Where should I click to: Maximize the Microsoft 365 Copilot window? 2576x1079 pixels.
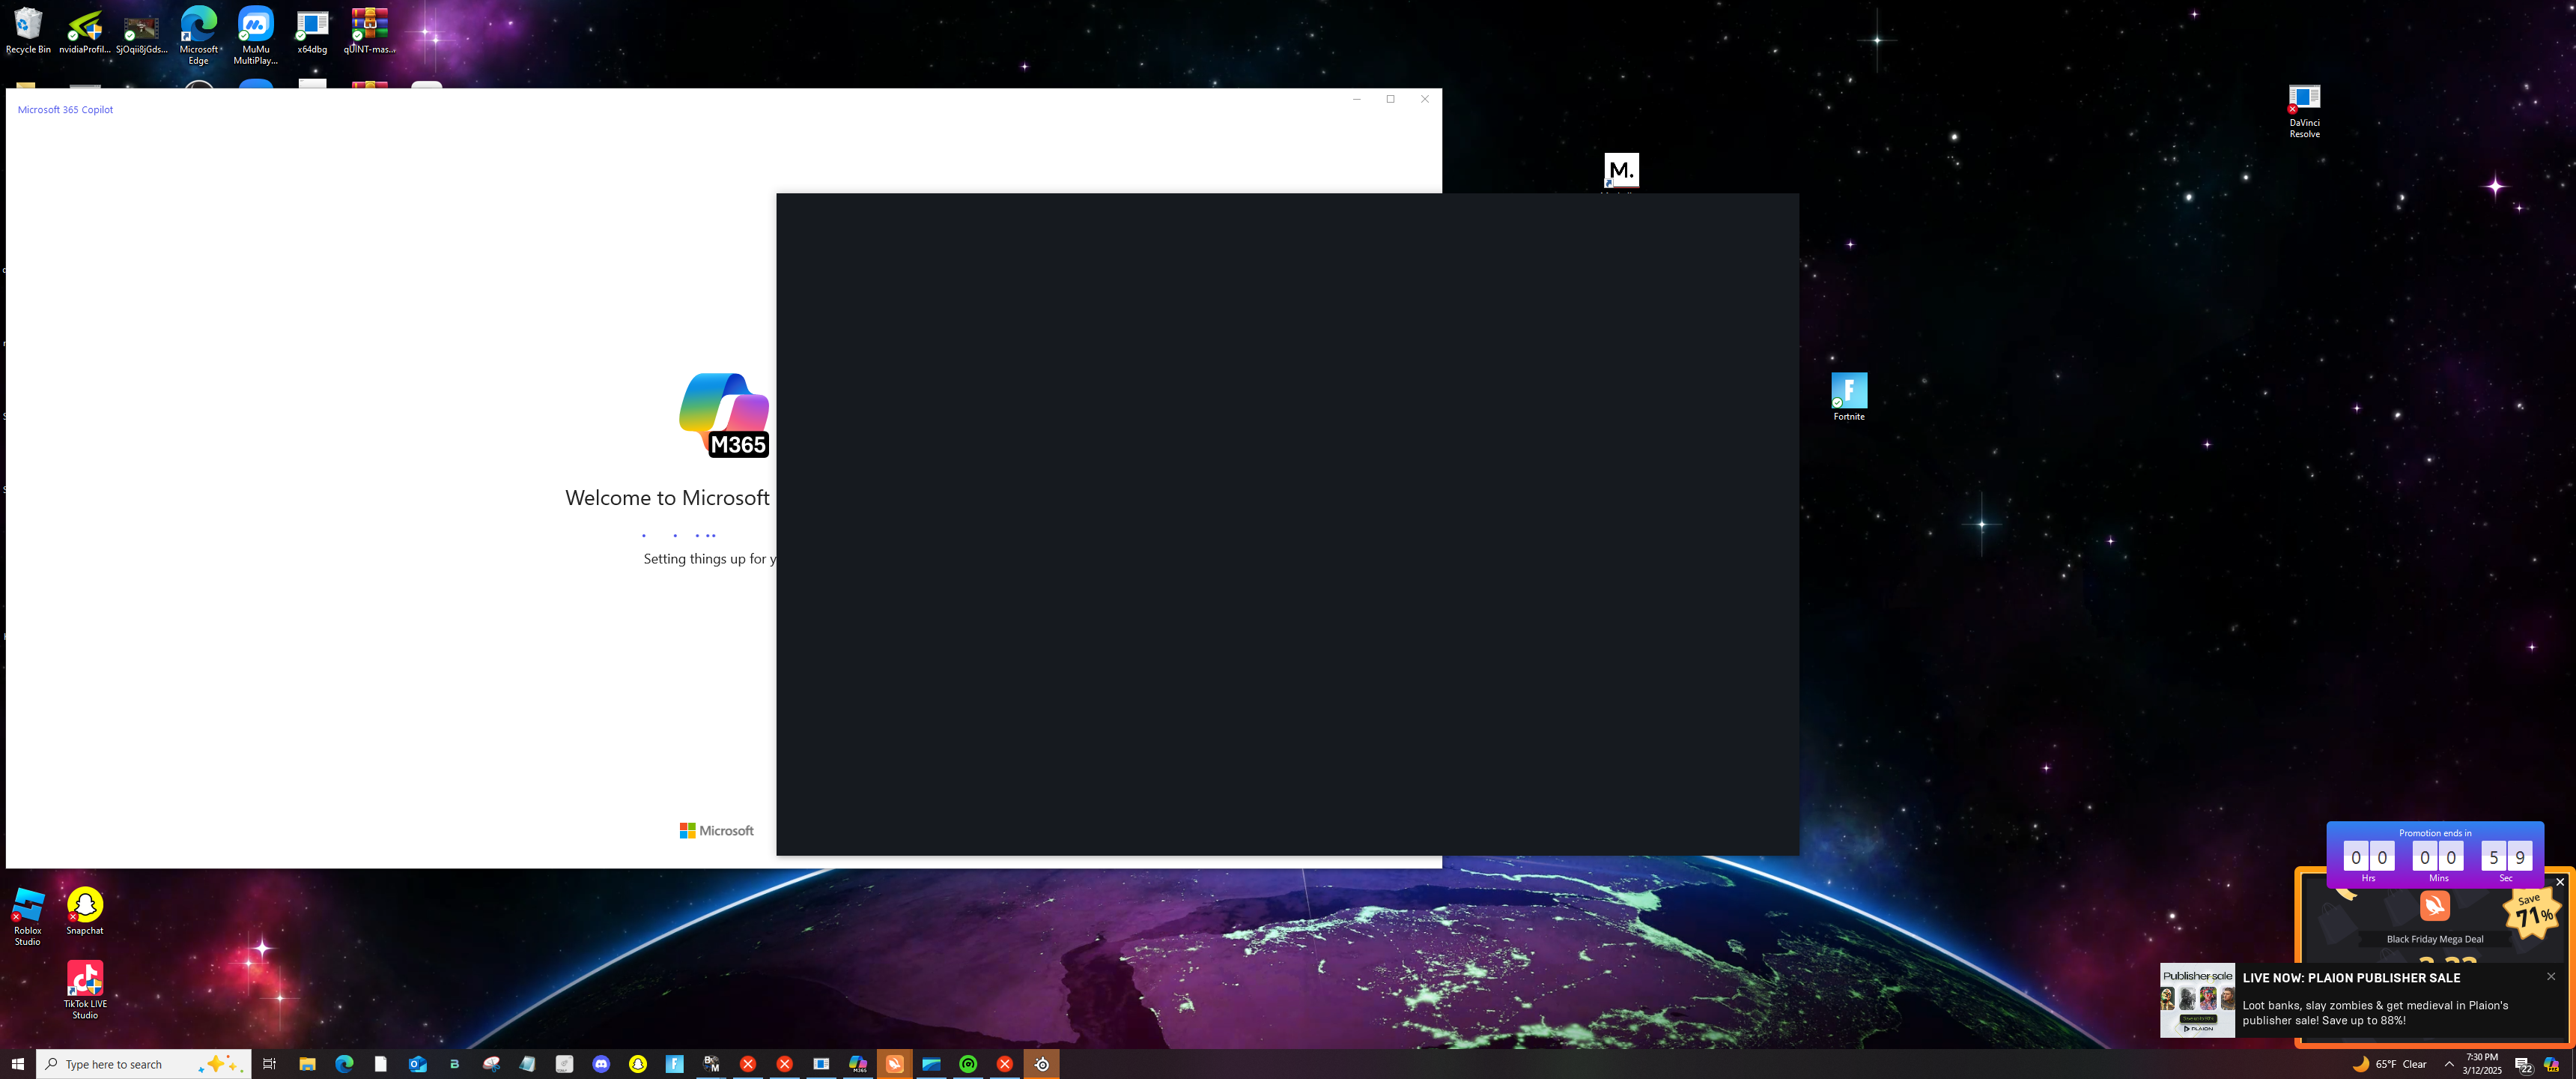pyautogui.click(x=1390, y=99)
